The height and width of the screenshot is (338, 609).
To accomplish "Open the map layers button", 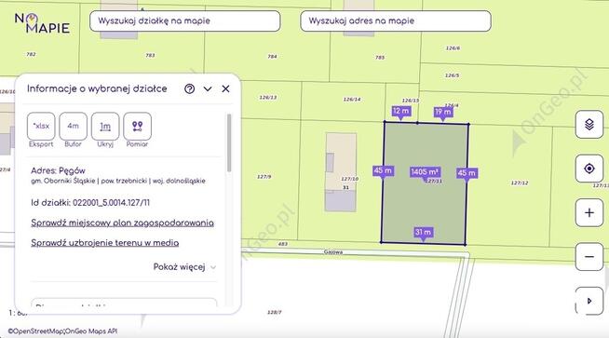I will point(589,125).
